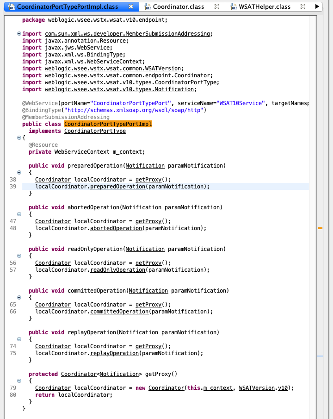
Task: Open Notification parameter type in preparedOperation
Action: (x=145, y=166)
